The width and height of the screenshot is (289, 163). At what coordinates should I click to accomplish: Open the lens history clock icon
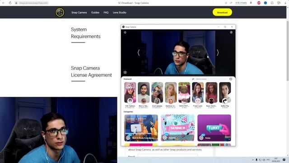(231, 79)
